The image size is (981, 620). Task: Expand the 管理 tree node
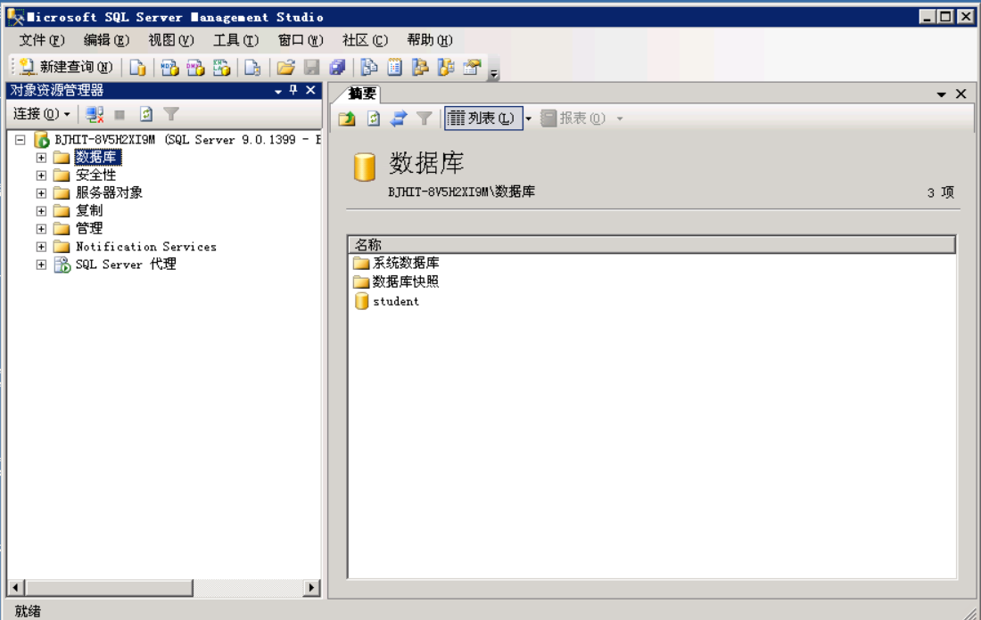pyautogui.click(x=41, y=229)
